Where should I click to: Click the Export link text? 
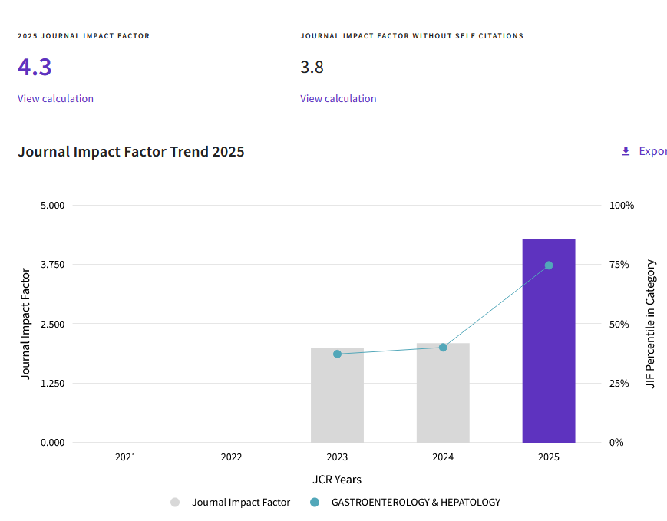tap(652, 151)
